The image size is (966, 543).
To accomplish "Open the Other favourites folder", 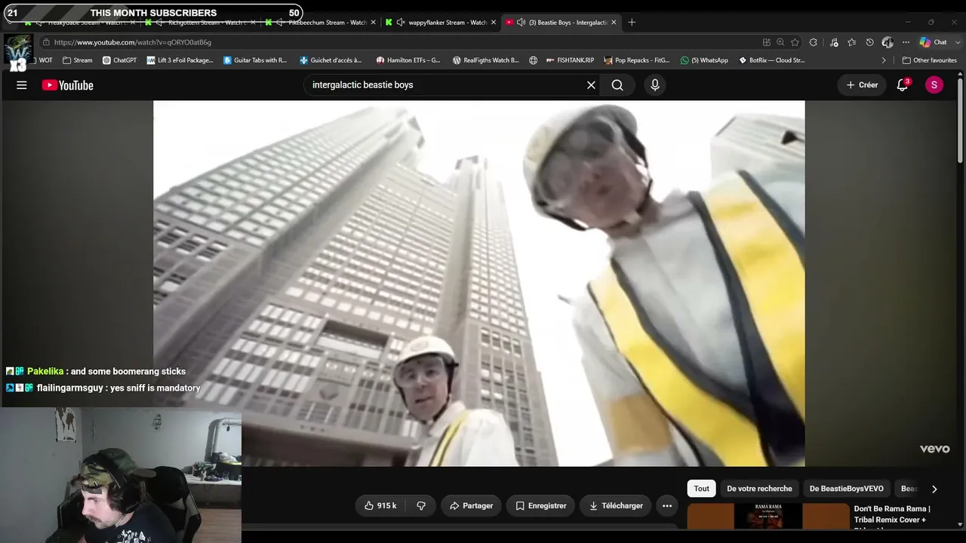I will (x=929, y=60).
